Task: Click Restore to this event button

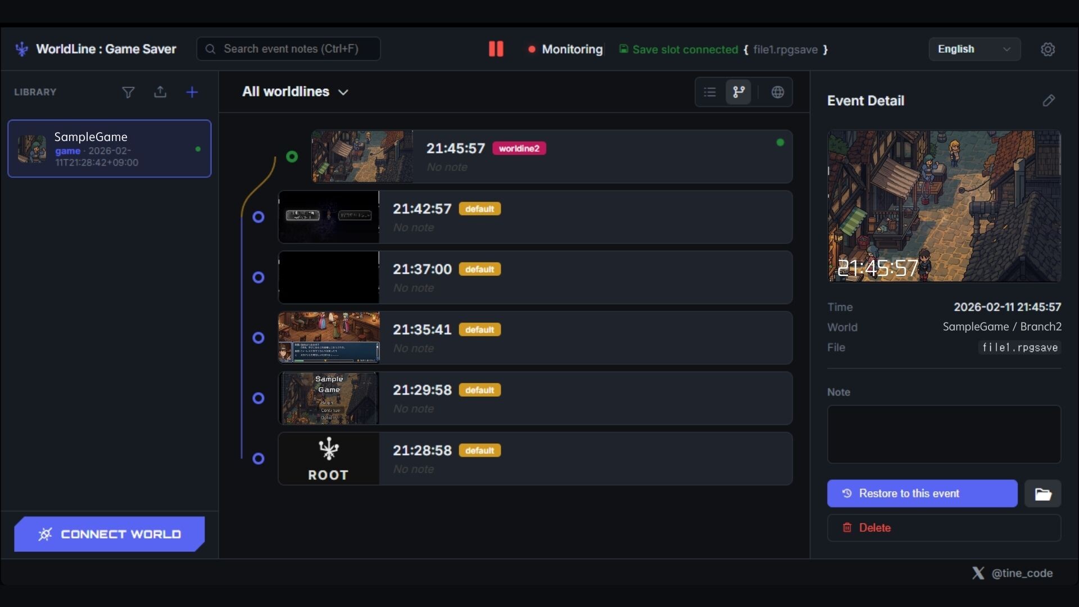Action: 922,493
